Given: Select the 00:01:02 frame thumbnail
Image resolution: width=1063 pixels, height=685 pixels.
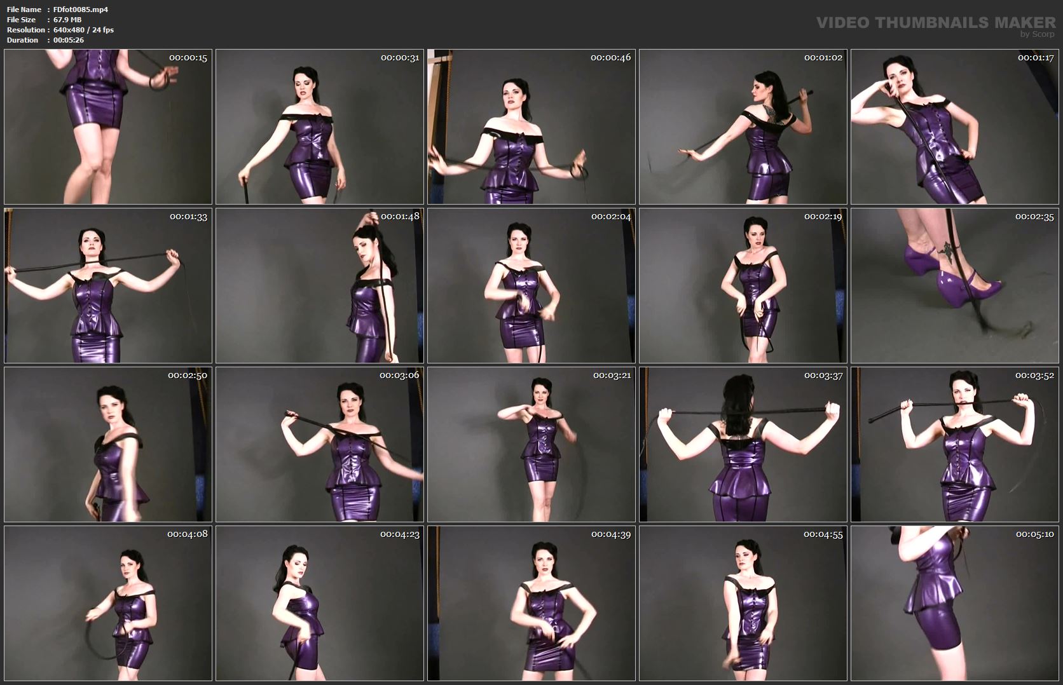Looking at the screenshot, I should click(743, 126).
